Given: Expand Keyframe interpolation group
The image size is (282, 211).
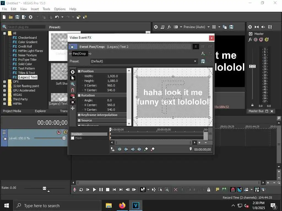Looking at the screenshot, I should tap(79, 115).
